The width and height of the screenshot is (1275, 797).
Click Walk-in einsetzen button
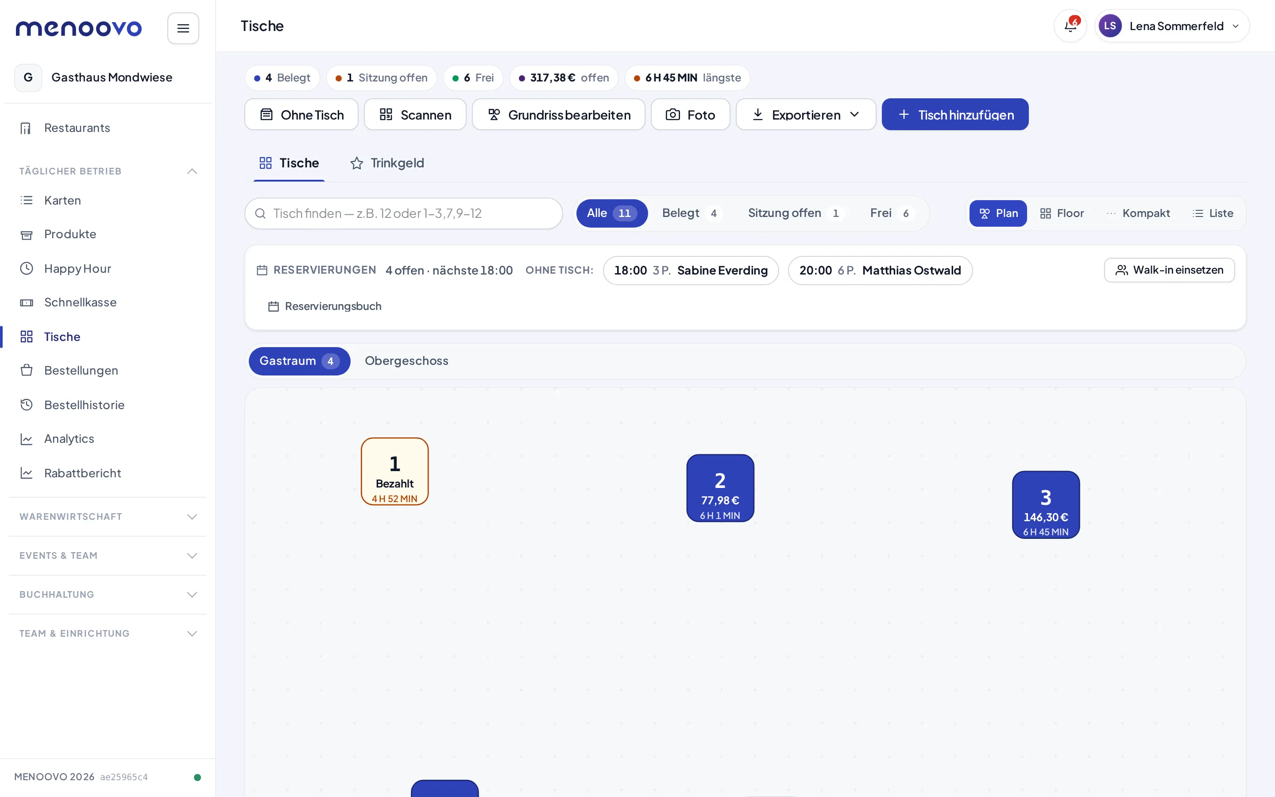[x=1169, y=270]
